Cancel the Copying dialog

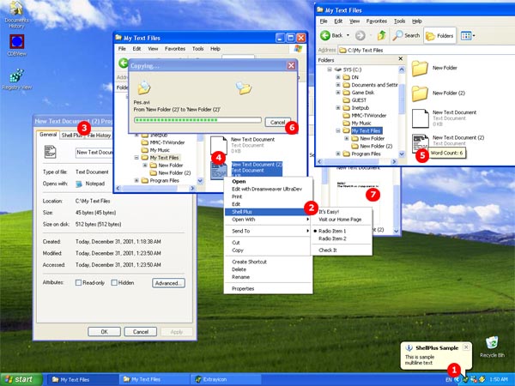[277, 122]
